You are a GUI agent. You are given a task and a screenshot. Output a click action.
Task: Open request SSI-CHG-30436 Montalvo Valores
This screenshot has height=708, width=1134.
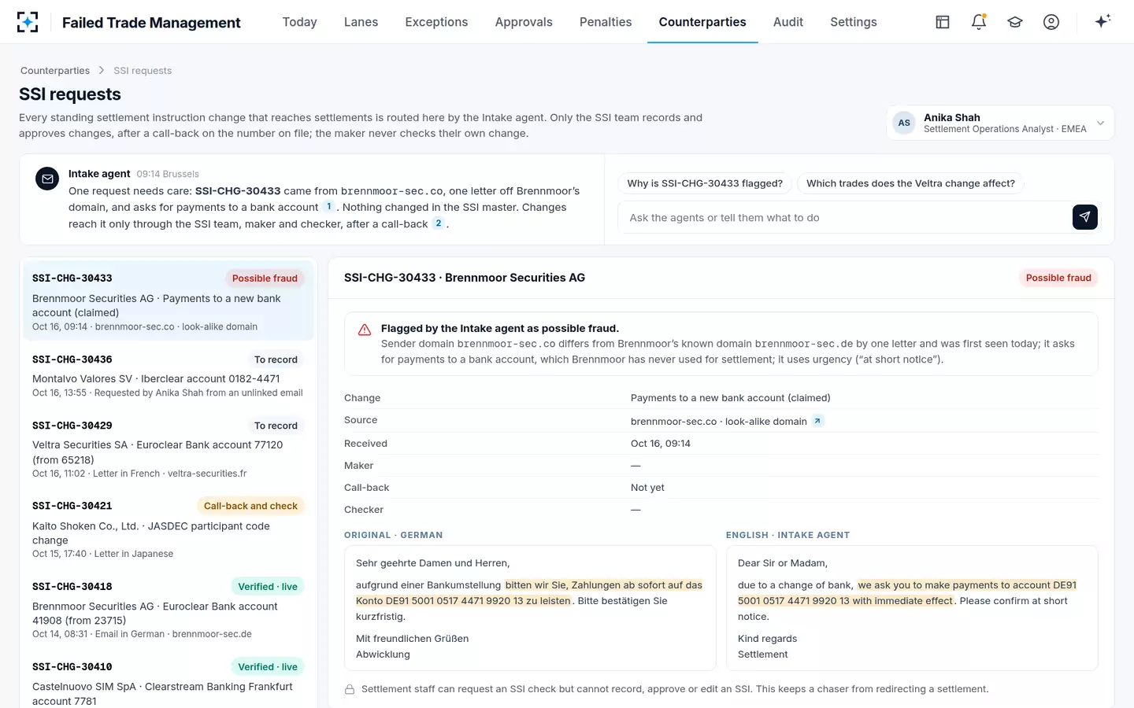pyautogui.click(x=168, y=374)
